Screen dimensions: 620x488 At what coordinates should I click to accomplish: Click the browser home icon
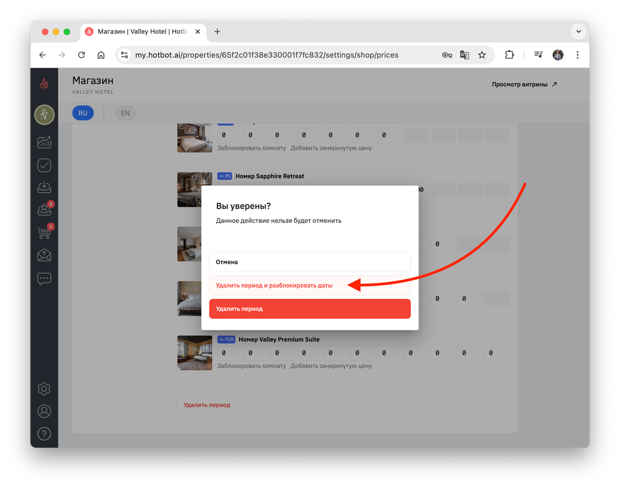(101, 55)
